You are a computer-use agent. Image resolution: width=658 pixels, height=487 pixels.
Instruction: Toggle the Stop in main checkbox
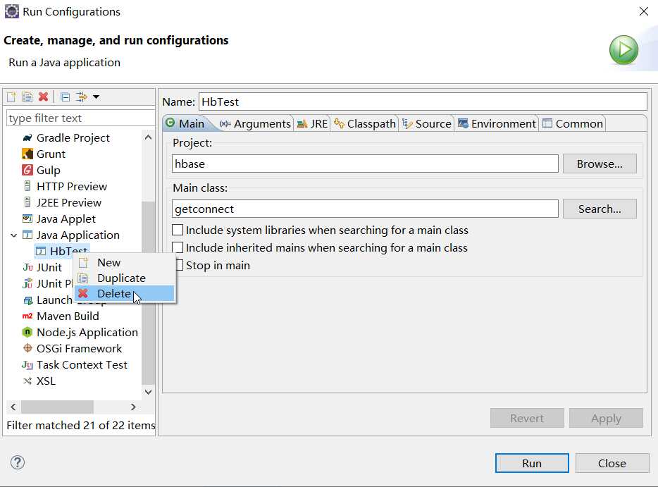point(180,266)
